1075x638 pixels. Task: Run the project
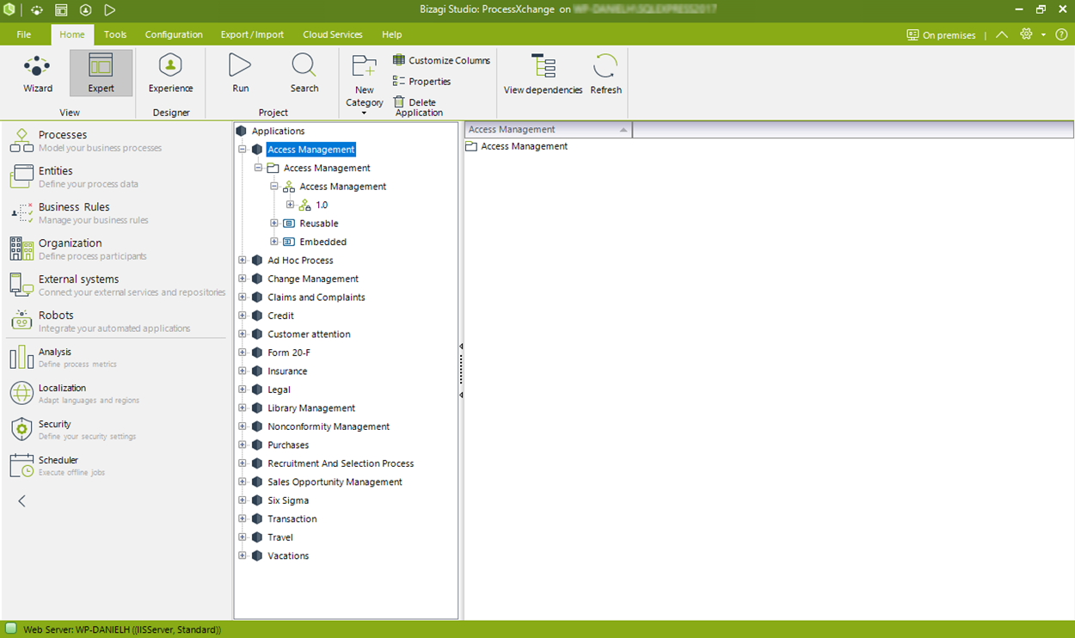tap(241, 74)
